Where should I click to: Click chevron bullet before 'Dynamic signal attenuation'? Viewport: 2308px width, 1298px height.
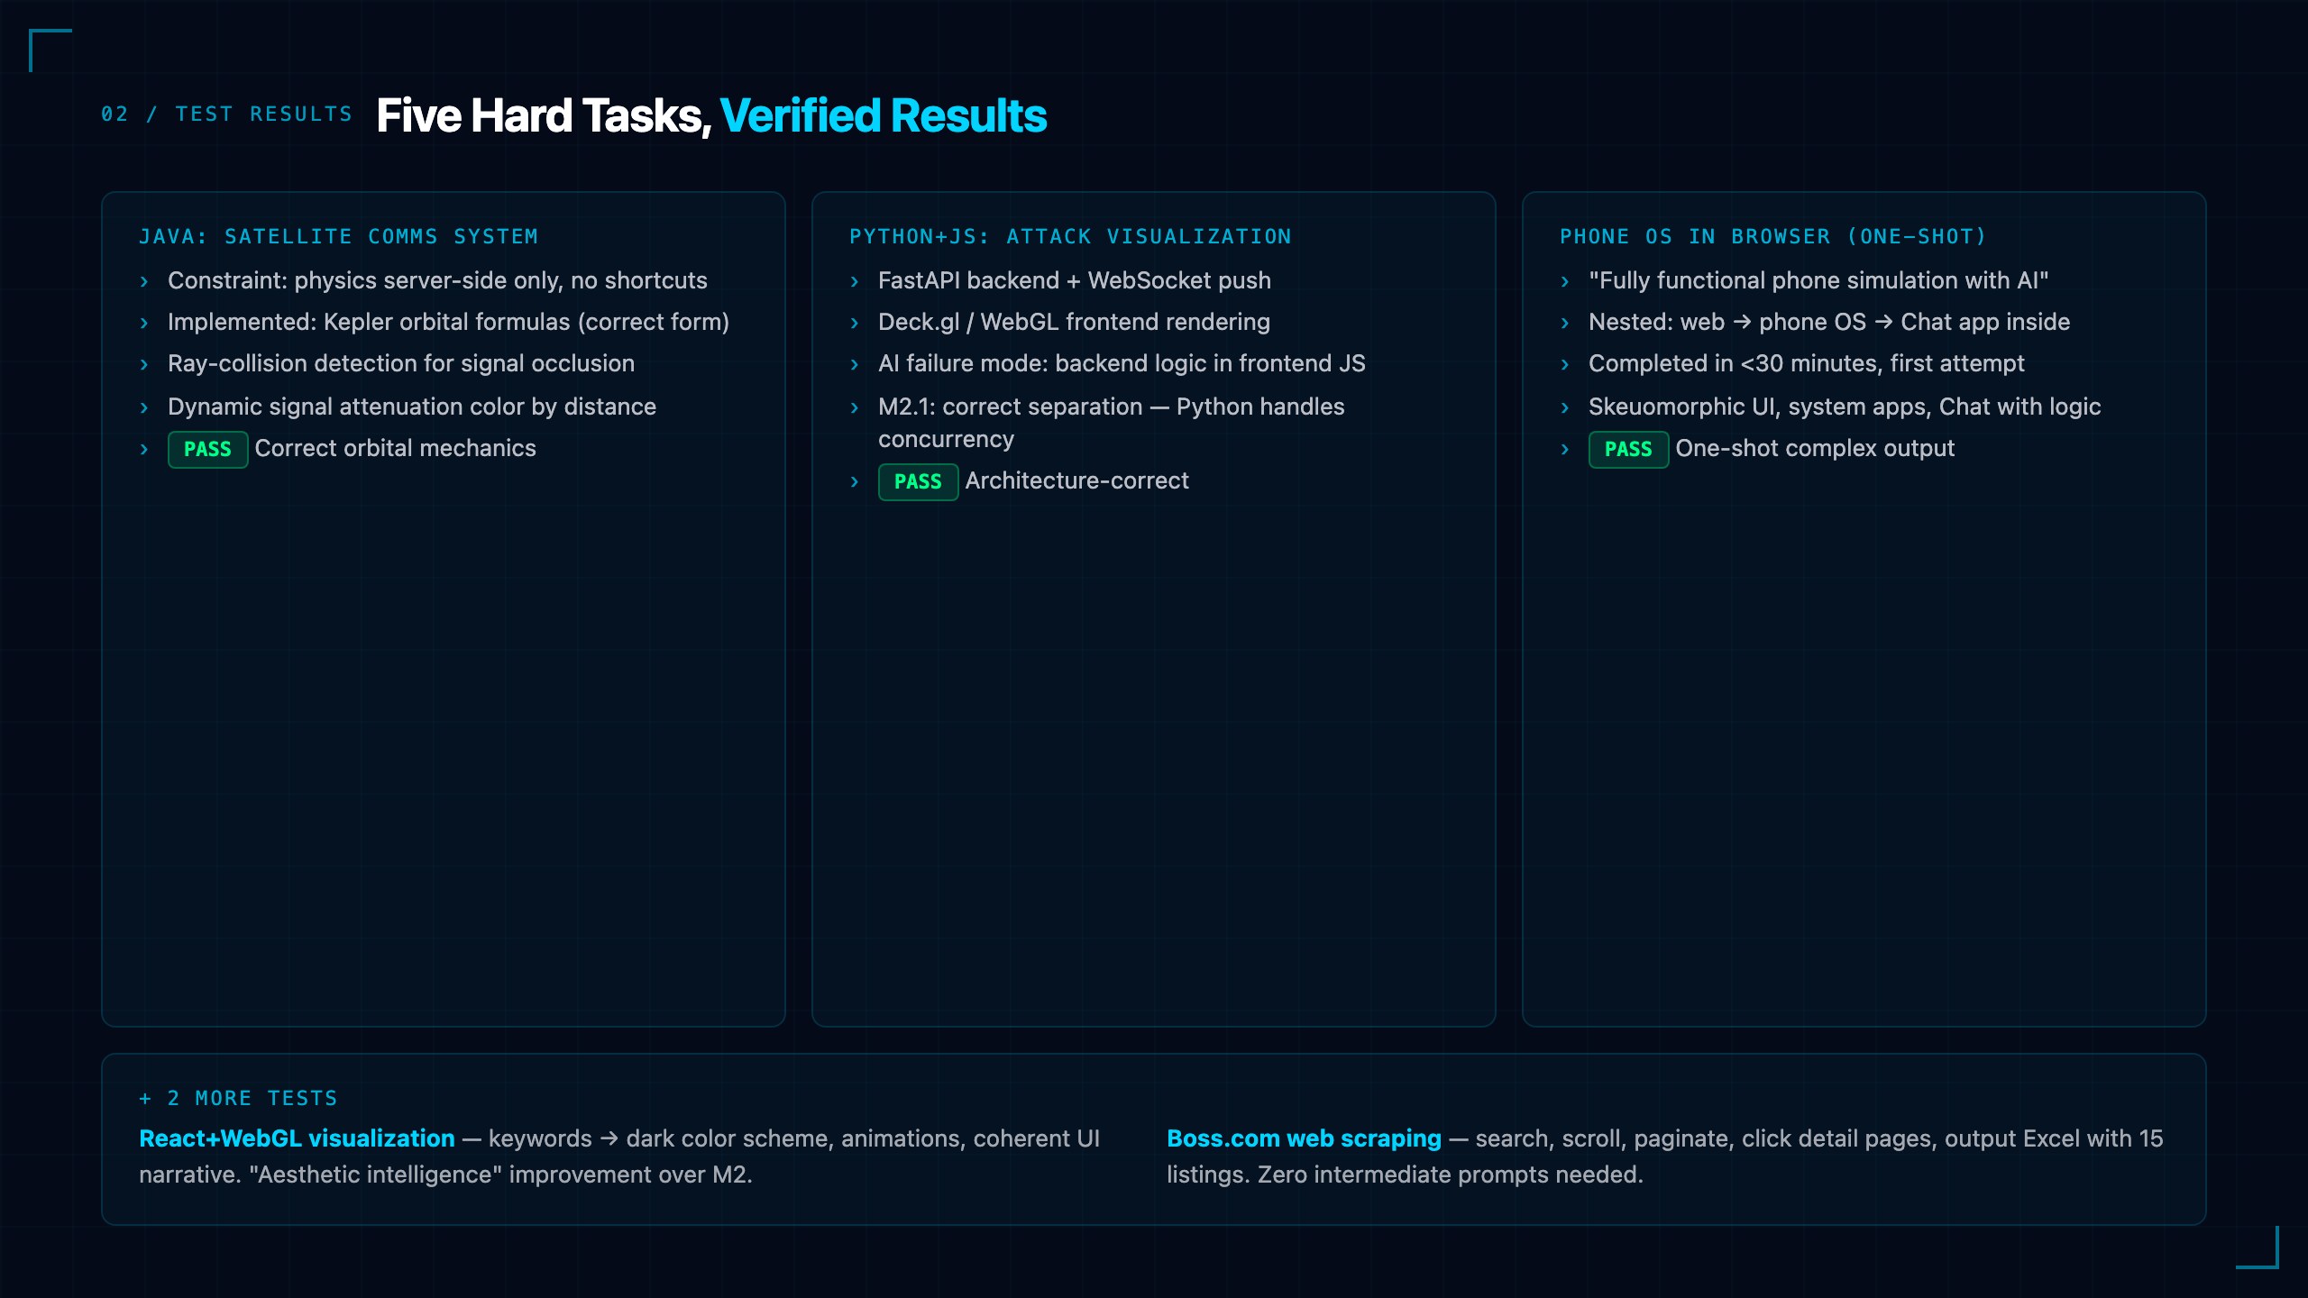144,407
